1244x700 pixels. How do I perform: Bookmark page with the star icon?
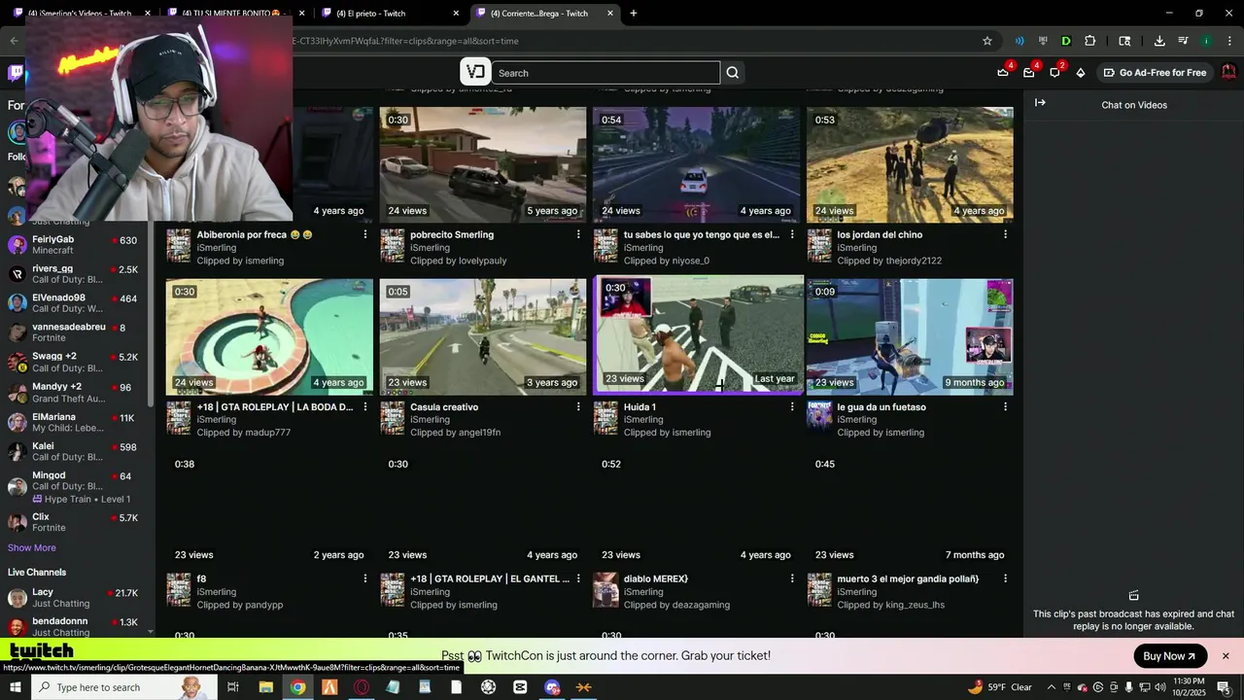pos(987,41)
